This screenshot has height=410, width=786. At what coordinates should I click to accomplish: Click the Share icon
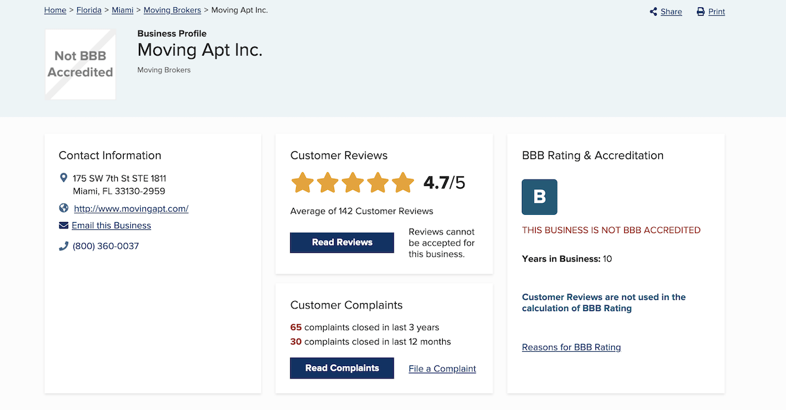[653, 12]
